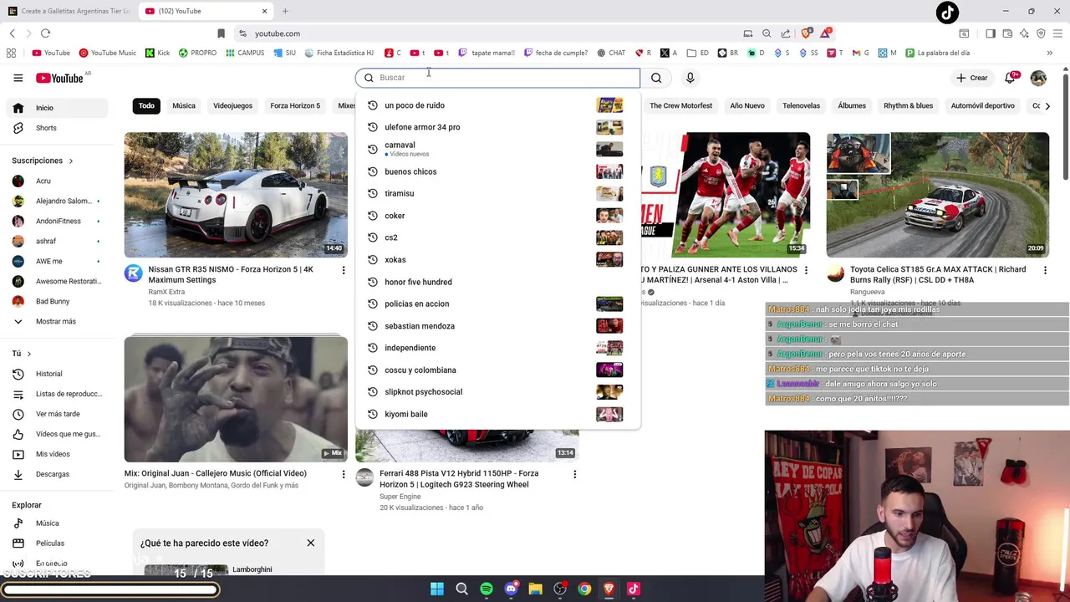Open Toyota Celica ST185 video thumbnail
This screenshot has height=602, width=1070.
coord(937,195)
